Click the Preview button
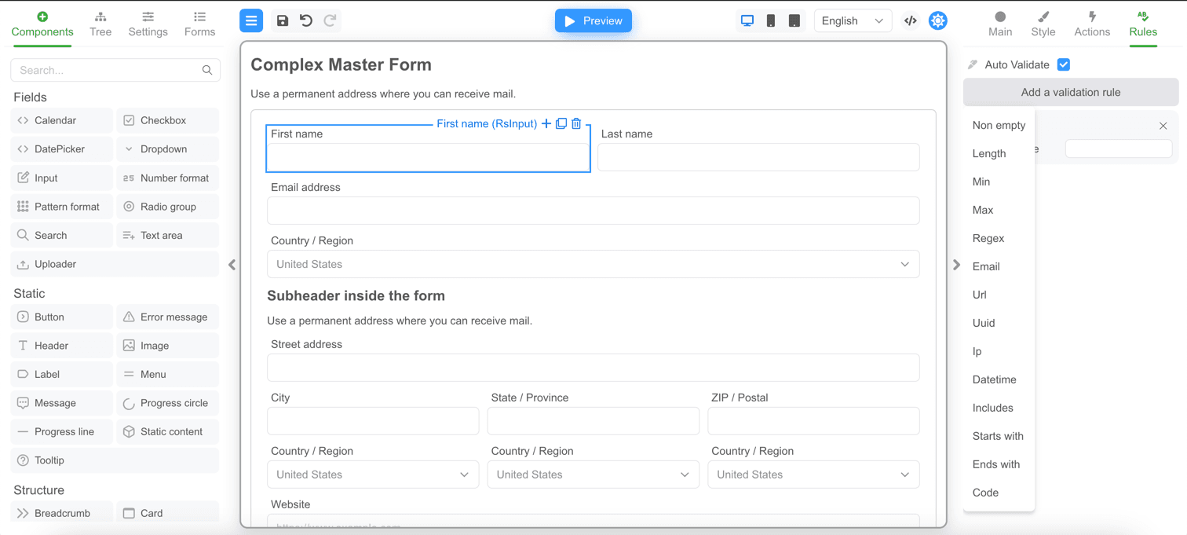 click(593, 21)
